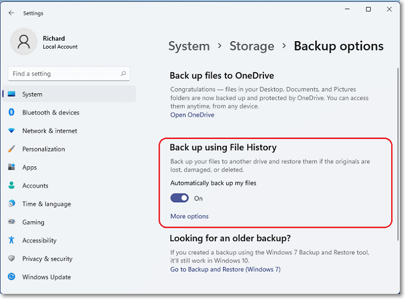Navigate to Storage in the breadcrumb
The width and height of the screenshot is (405, 299).
pos(252,46)
